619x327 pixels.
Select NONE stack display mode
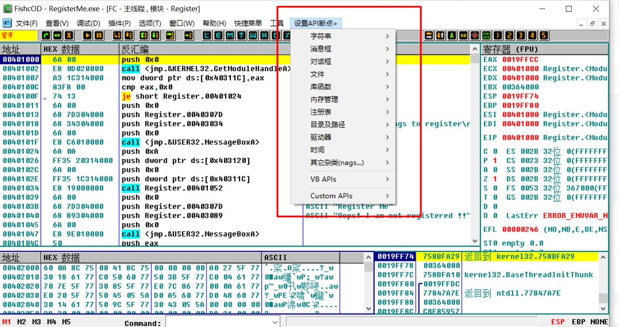click(599, 322)
